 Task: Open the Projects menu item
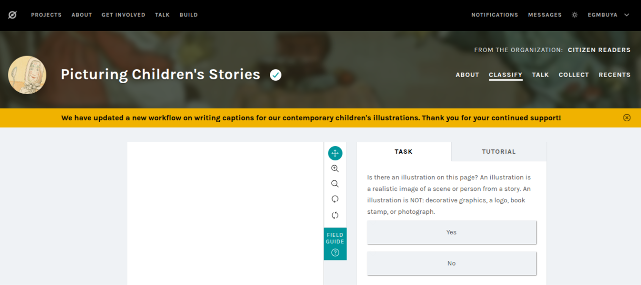pyautogui.click(x=46, y=15)
